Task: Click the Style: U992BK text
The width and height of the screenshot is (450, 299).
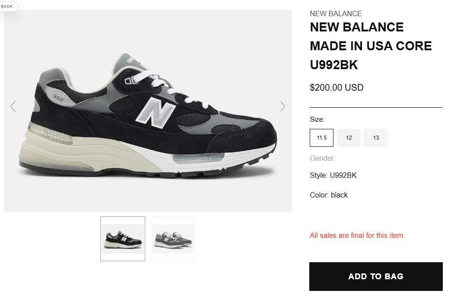Action: (333, 176)
